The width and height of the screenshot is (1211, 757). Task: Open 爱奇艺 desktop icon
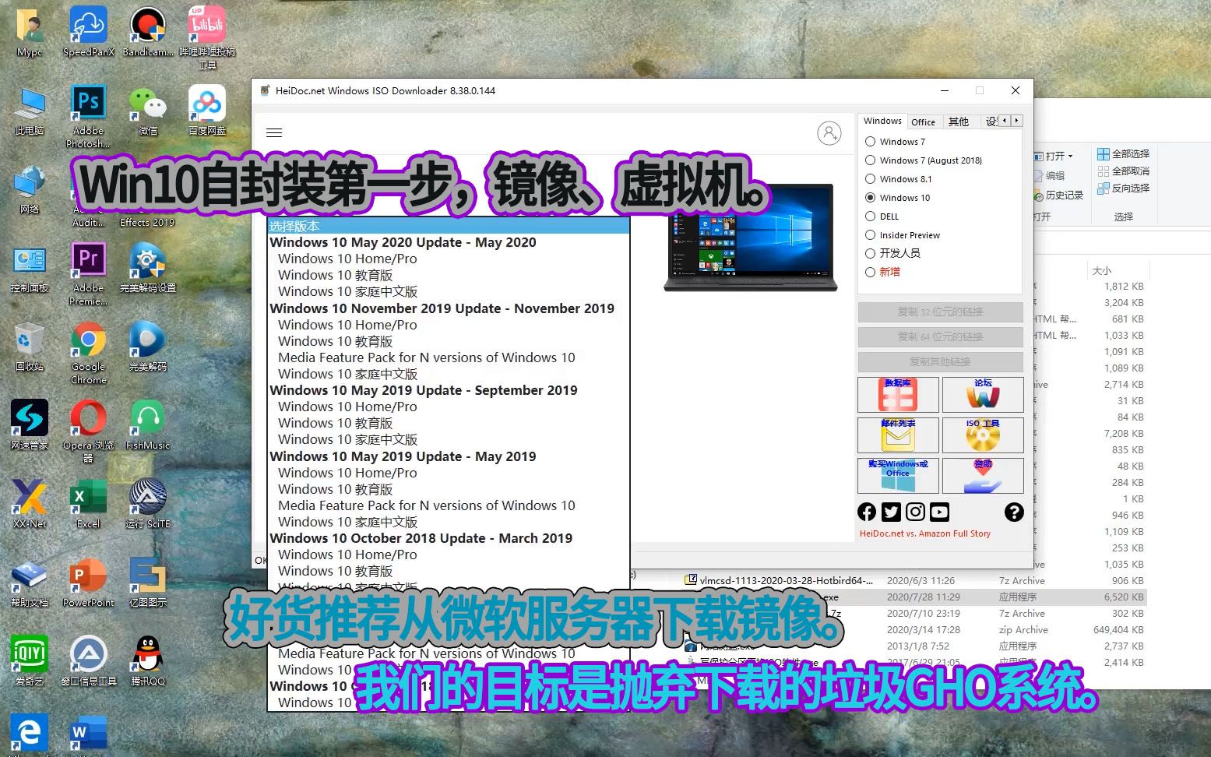pos(30,660)
